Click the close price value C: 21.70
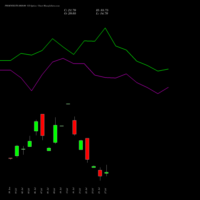Image resolution: width=200 pixels, height=200 pixels. point(70,10)
